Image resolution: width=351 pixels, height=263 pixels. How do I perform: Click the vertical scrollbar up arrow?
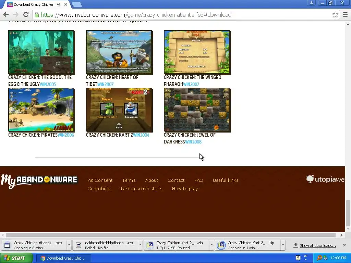[x=348, y=24]
